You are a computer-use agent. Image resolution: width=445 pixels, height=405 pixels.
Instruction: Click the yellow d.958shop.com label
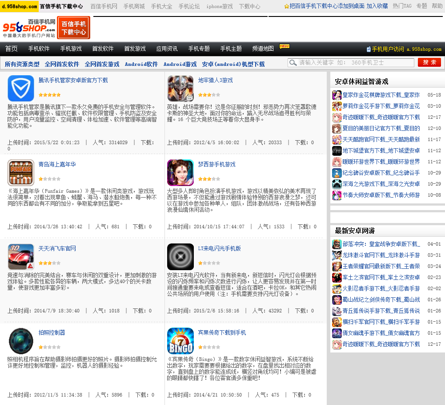[19, 6]
